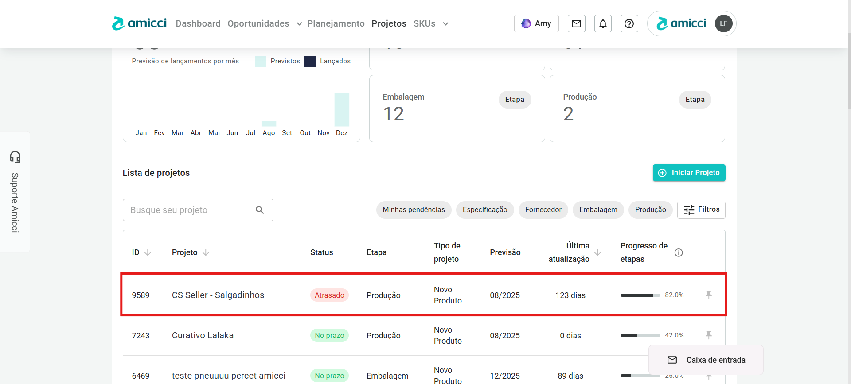Toggle the Fornecedor filter chip
This screenshot has width=851, height=384.
(543, 210)
